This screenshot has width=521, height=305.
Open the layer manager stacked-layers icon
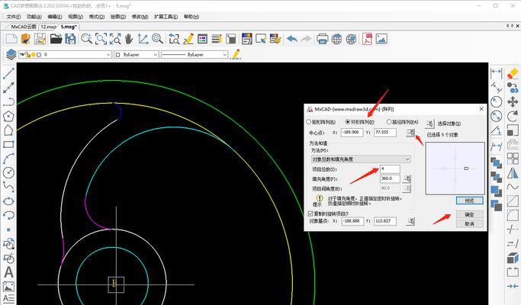[x=11, y=54]
